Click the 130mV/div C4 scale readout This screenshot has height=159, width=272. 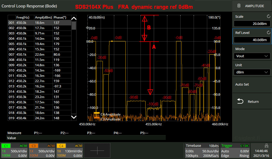(x=74, y=151)
